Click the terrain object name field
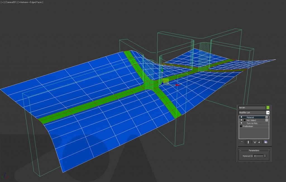286x182 pixels. pyautogui.click(x=252, y=108)
